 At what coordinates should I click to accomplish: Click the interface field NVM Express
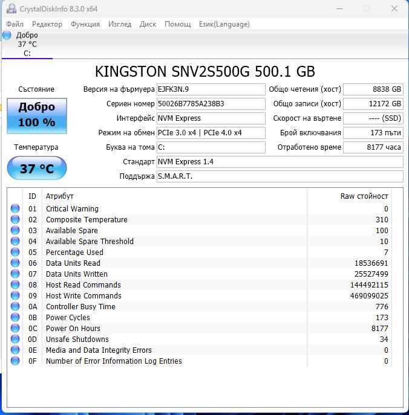[x=211, y=118]
